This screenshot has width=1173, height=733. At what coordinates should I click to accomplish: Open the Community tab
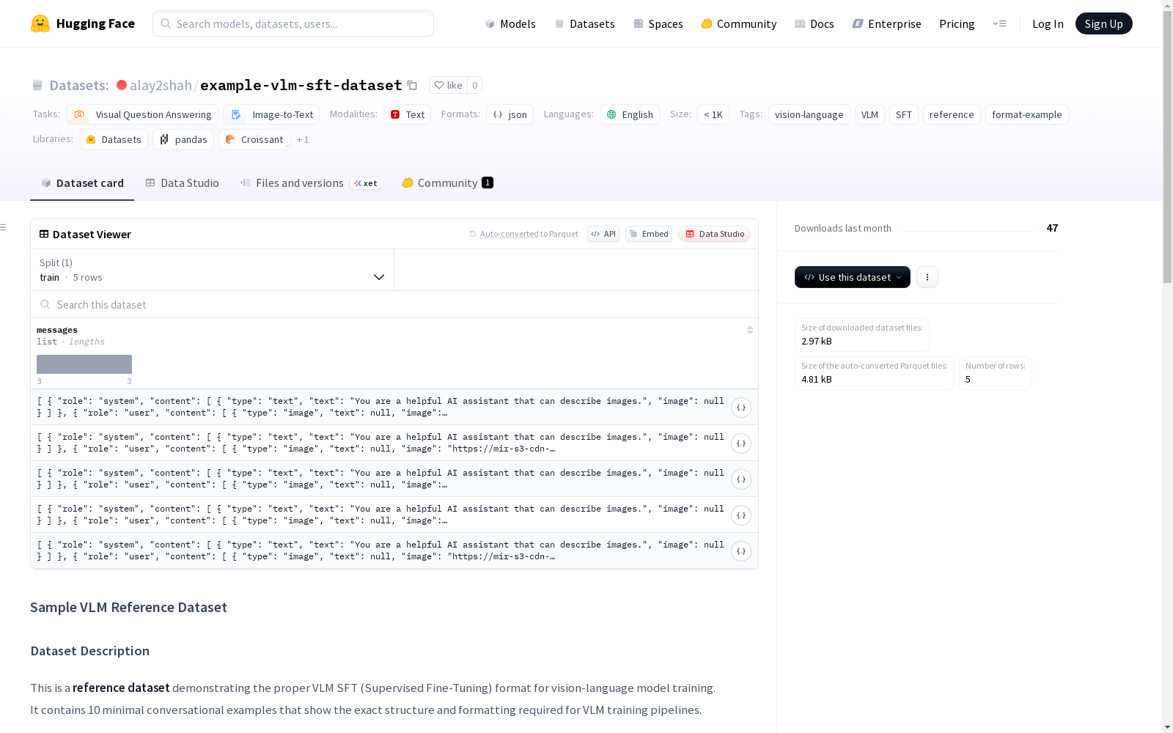447,183
